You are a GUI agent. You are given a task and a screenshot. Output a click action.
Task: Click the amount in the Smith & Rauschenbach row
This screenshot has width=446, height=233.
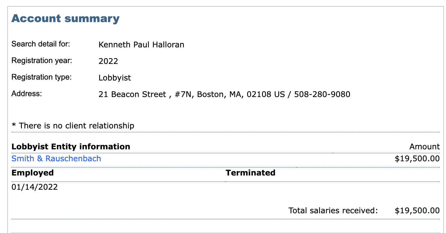coord(417,159)
